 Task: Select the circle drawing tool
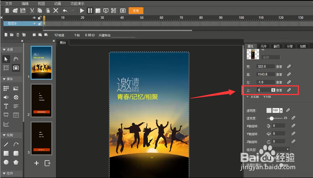click(6, 162)
